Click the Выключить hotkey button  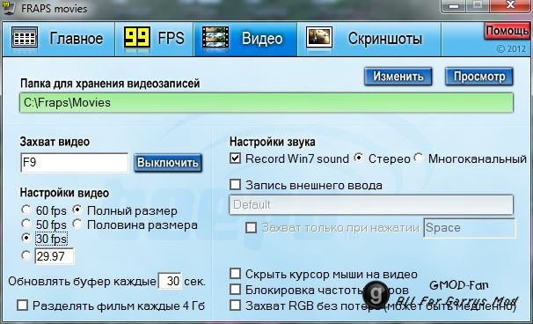pos(168,163)
